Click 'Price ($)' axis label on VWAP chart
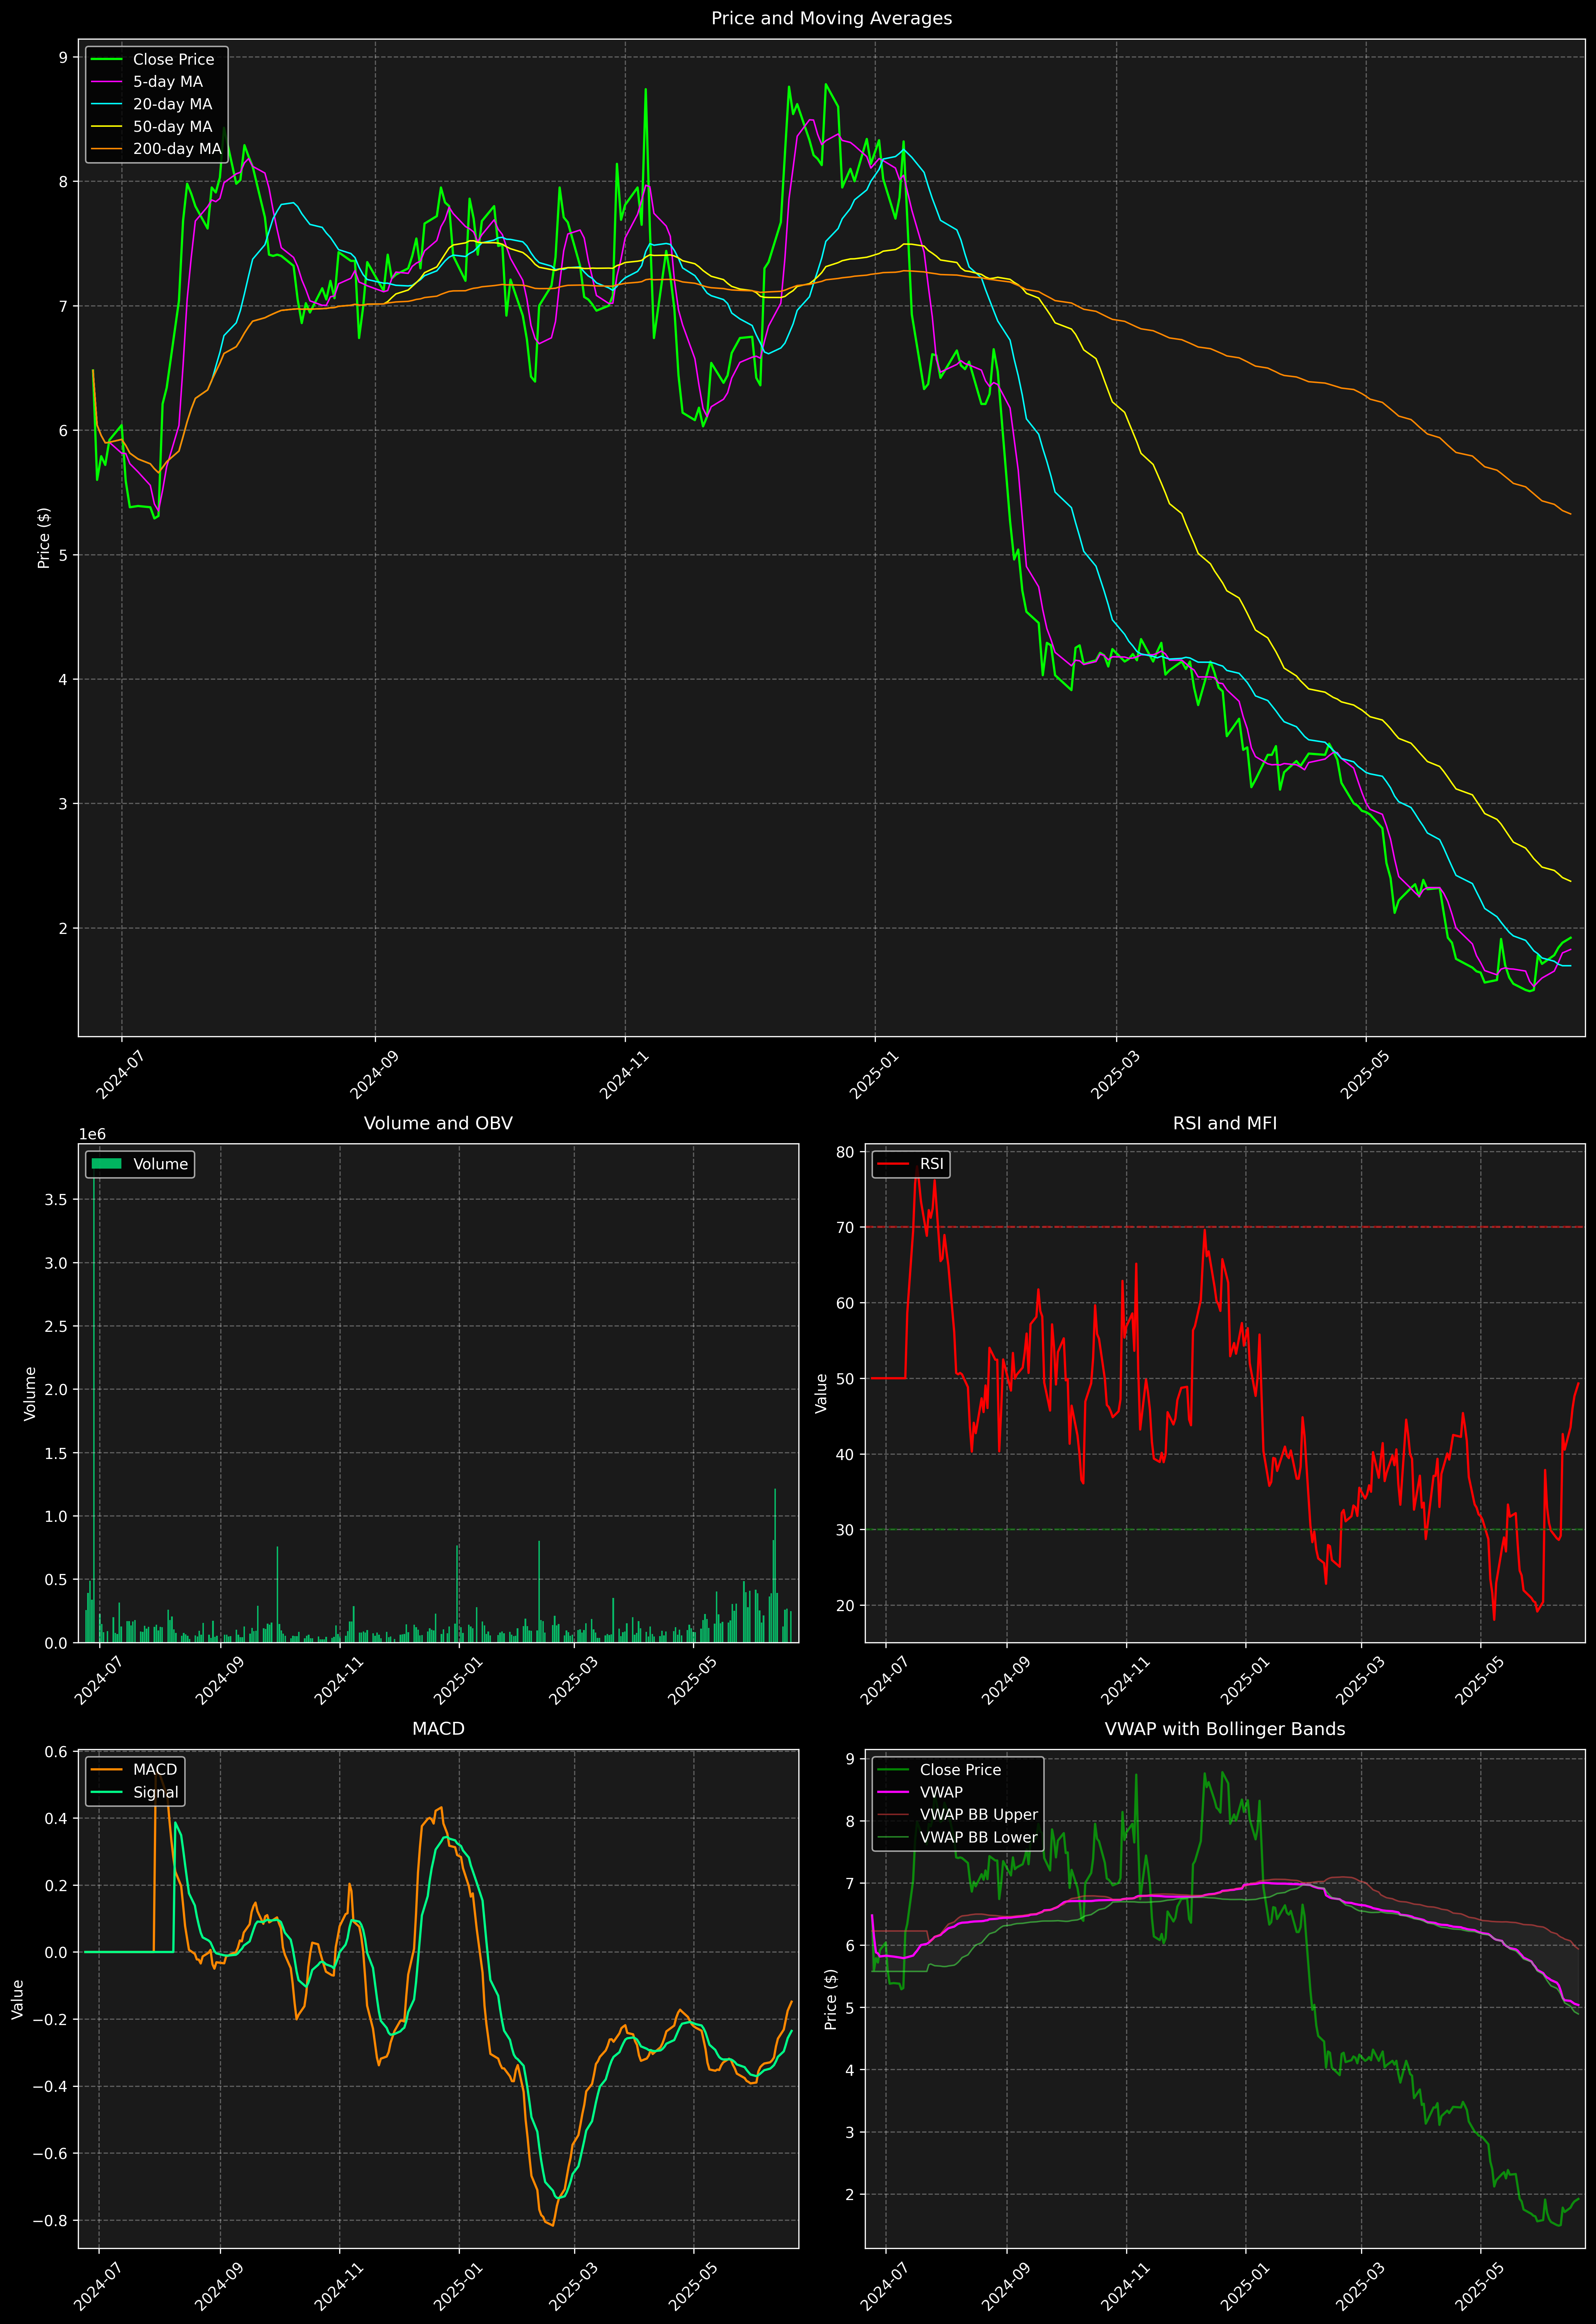Screen dimensions: 1596x2324 click(x=831, y=1999)
